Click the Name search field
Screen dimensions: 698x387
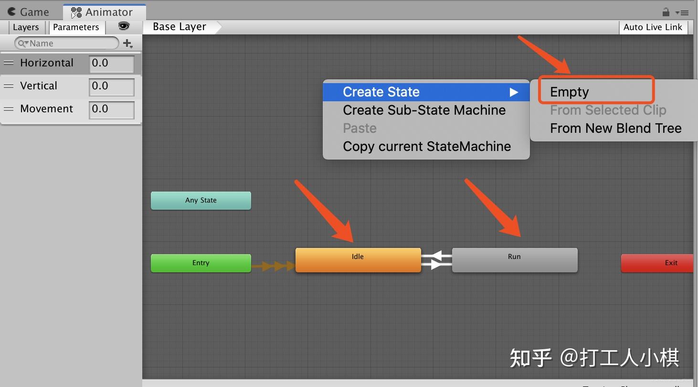[x=67, y=43]
